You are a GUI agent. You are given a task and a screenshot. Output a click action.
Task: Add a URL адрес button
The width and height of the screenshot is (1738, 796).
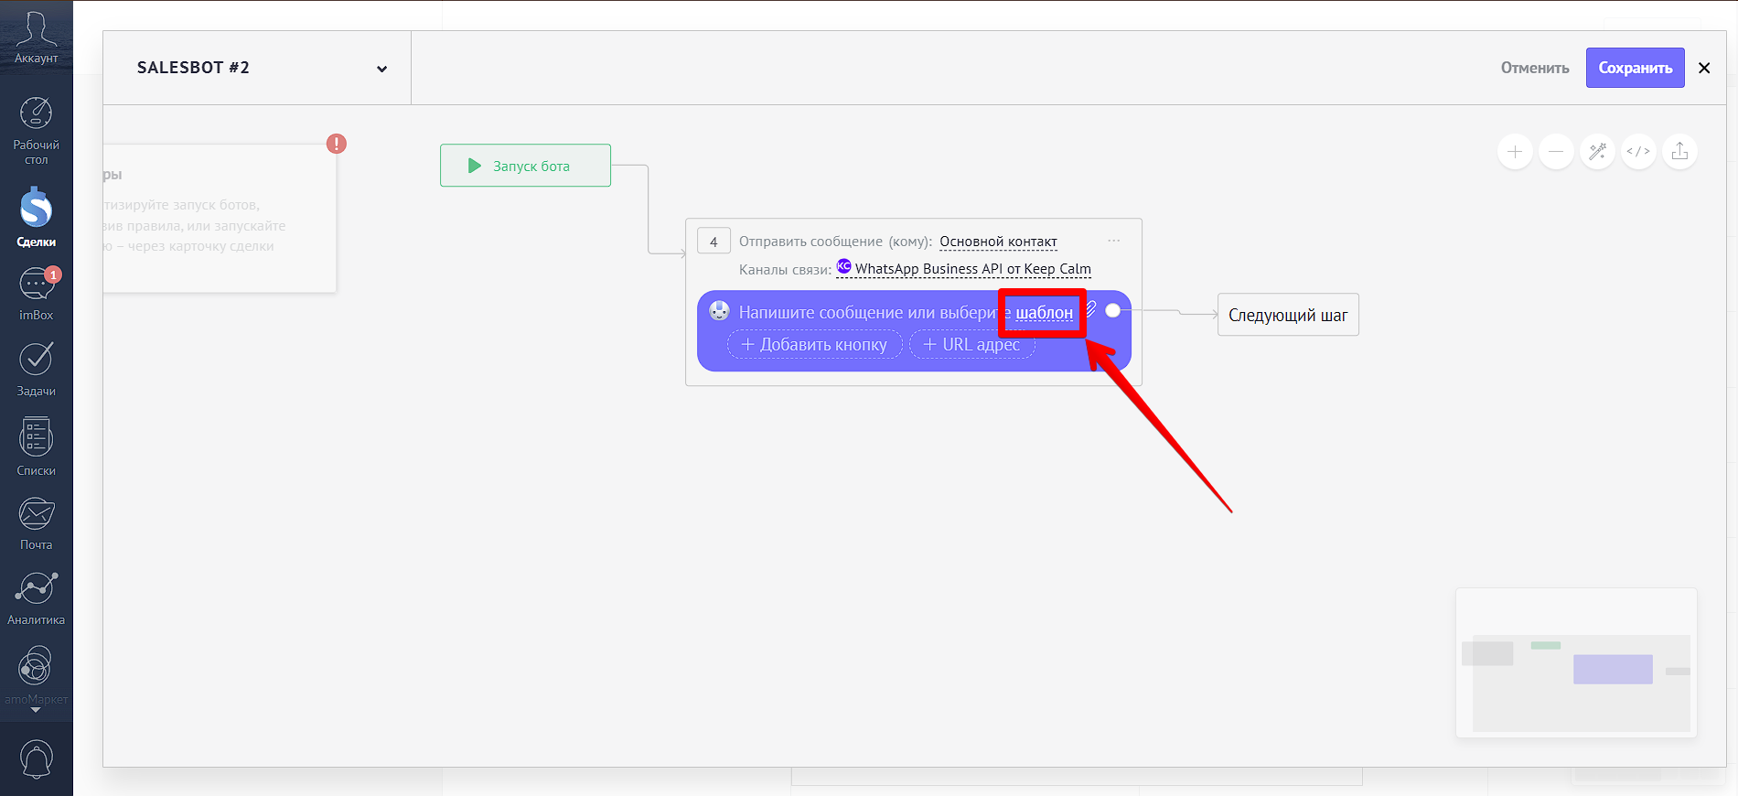click(x=971, y=344)
